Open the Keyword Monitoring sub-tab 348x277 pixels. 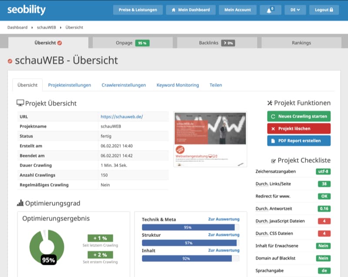pyautogui.click(x=177, y=85)
